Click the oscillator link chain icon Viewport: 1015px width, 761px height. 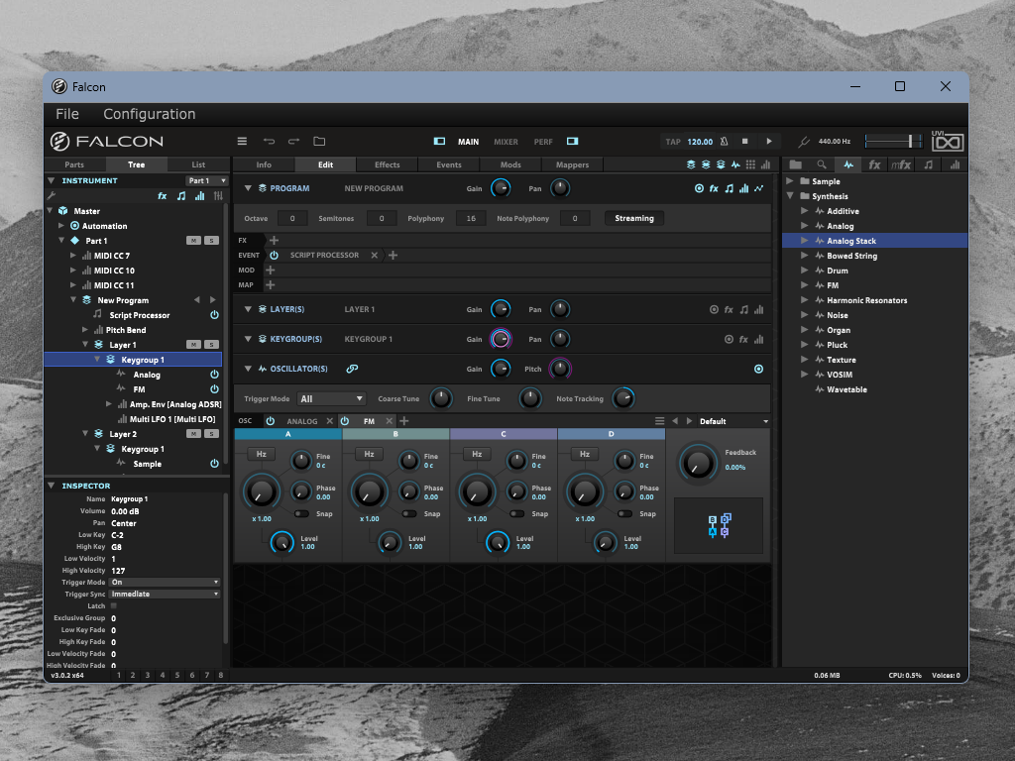[351, 369]
